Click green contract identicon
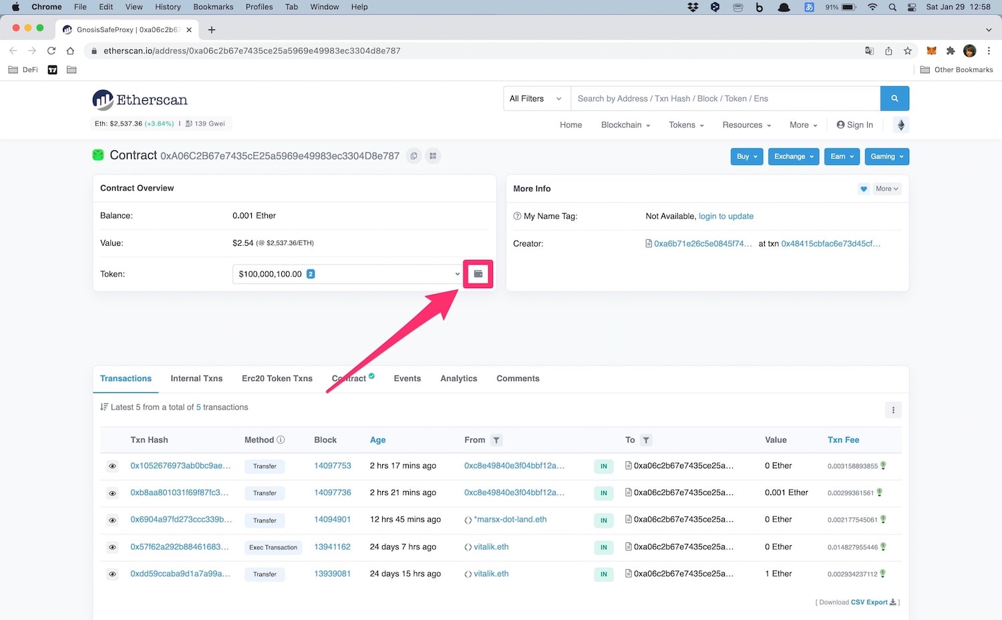 pyautogui.click(x=98, y=155)
